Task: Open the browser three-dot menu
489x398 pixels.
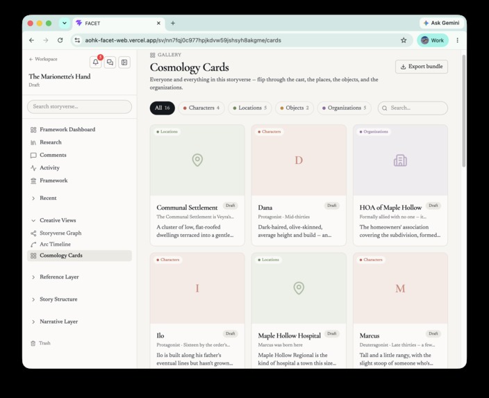Action: (x=457, y=40)
